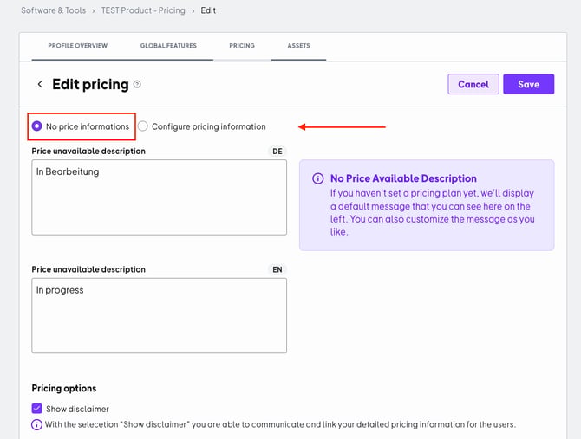Click the In Bearbeitung text
The height and width of the screenshot is (439, 581).
point(68,171)
